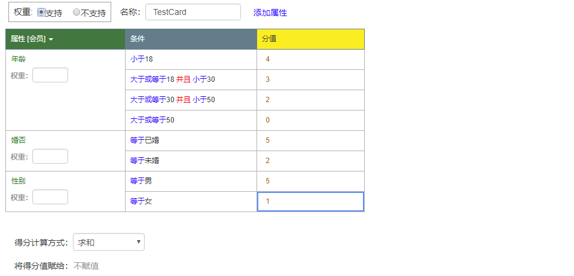
Task: Click the yellow 分值 column header
Action: pos(310,39)
